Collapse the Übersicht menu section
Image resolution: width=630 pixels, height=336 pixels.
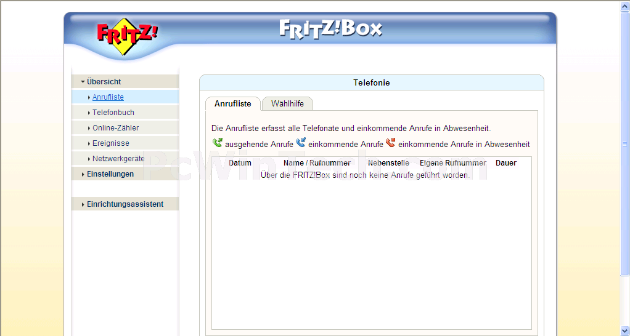(125, 81)
